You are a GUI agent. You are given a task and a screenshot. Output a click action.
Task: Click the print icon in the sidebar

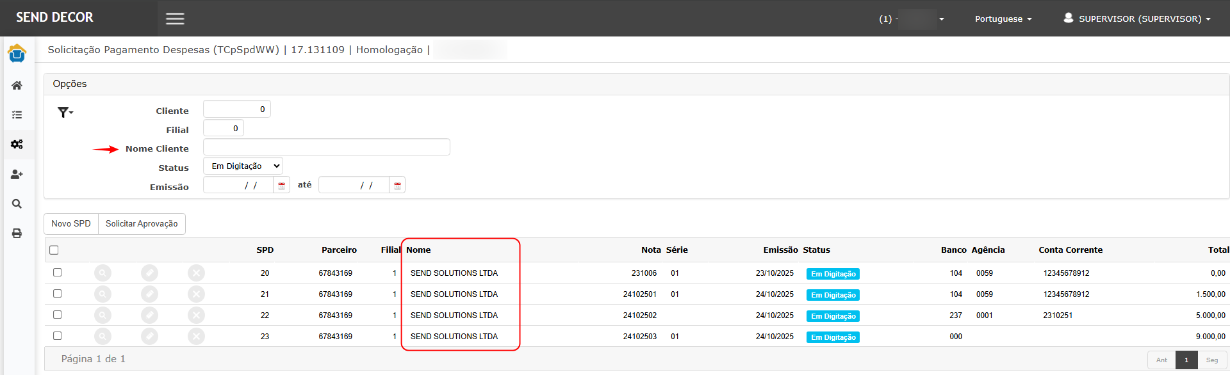[x=17, y=234]
